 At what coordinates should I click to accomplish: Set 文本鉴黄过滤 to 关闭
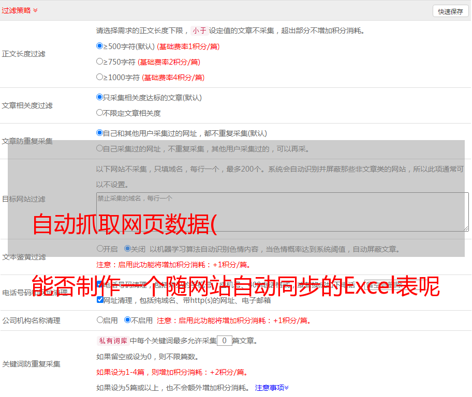coord(128,249)
